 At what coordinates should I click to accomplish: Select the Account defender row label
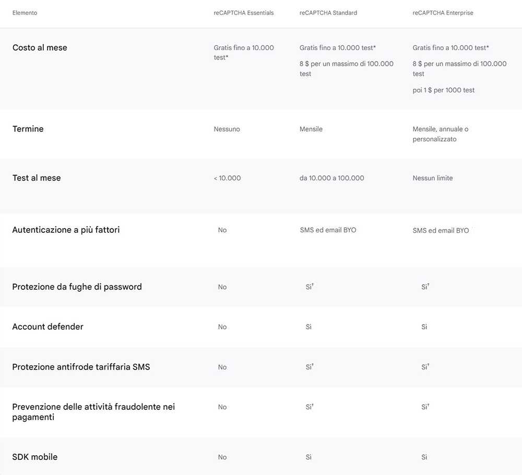(x=48, y=327)
